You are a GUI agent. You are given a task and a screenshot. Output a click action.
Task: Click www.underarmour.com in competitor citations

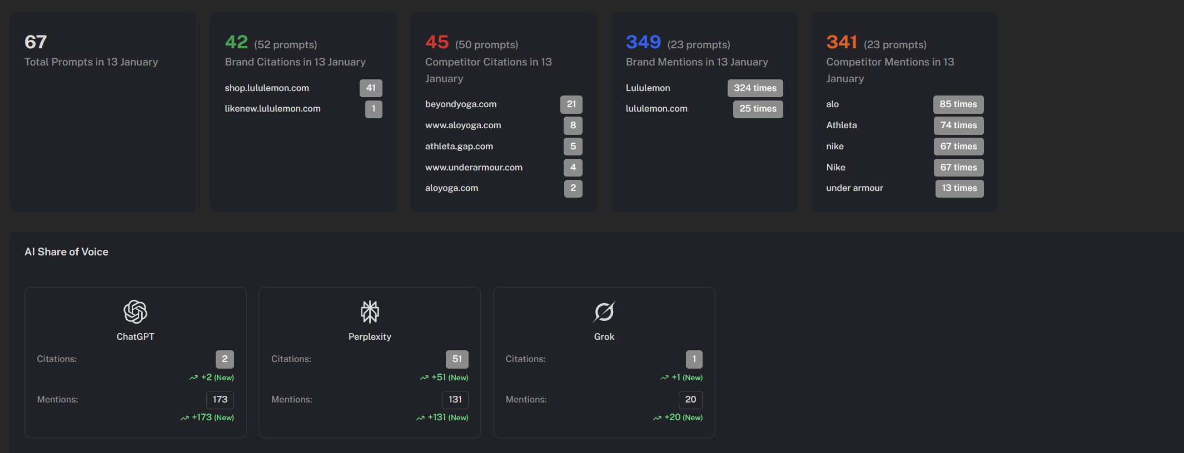474,168
